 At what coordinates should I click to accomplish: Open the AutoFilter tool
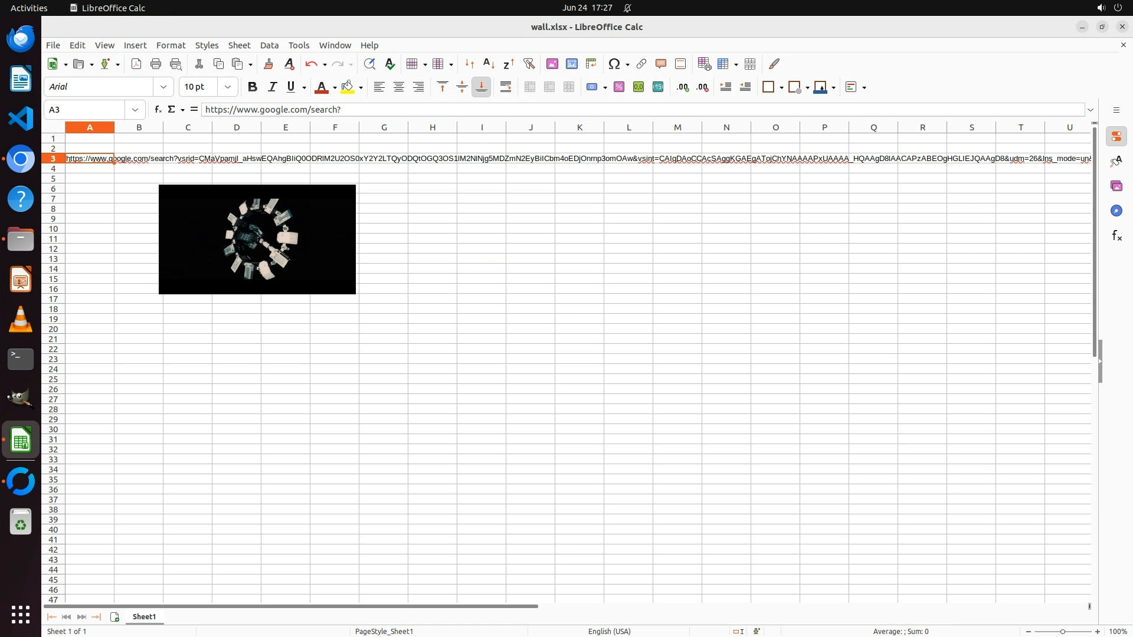529,64
